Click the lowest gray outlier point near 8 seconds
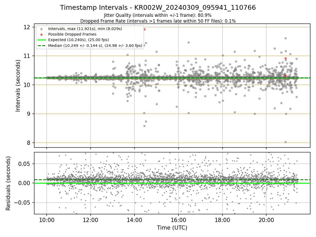Viewport: 316px width, 237px height. click(x=285, y=142)
